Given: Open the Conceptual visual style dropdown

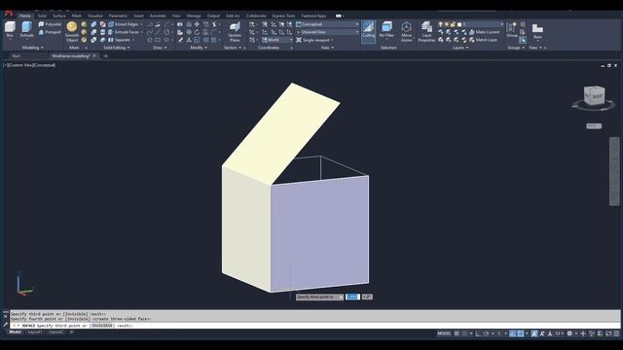Looking at the screenshot, I should [x=327, y=24].
